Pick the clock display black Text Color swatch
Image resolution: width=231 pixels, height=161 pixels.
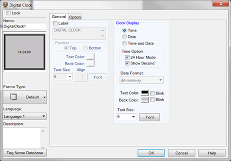click(145, 93)
